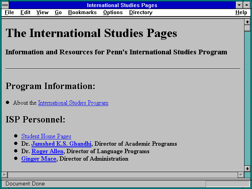Screen dimensions: 252x189
Task: Click the vertical scrollbar up arrow
Action: pos(247,22)
